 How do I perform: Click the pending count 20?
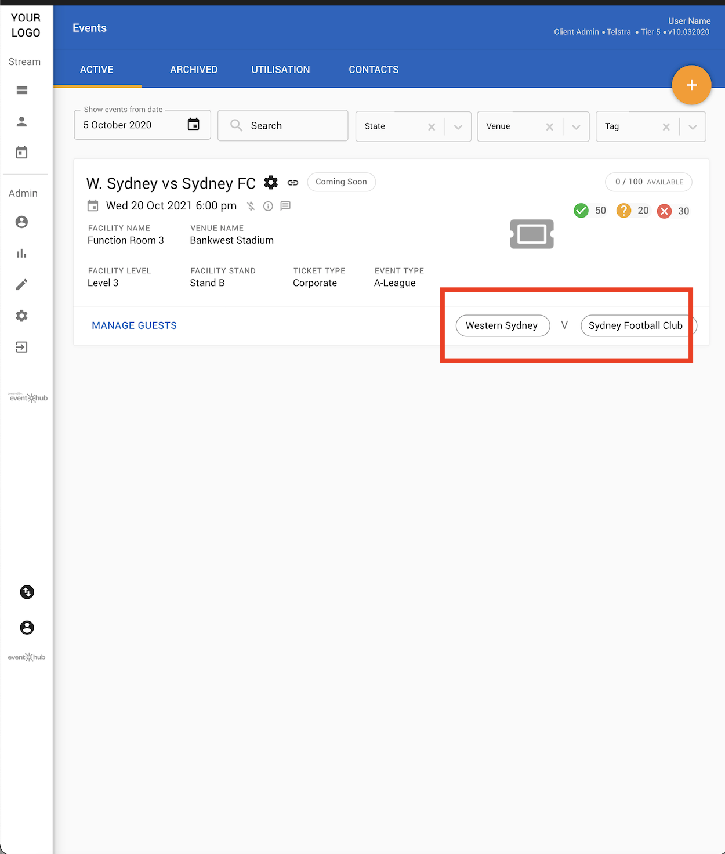pyautogui.click(x=643, y=211)
